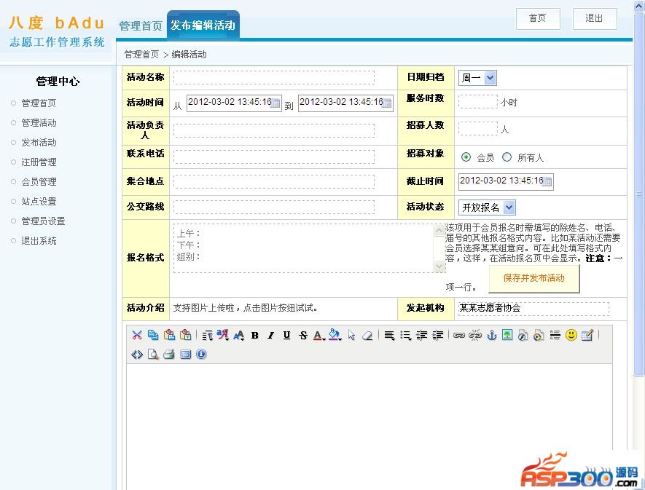Switch to the 管理首页 tab
645x490 pixels.
pyautogui.click(x=141, y=25)
